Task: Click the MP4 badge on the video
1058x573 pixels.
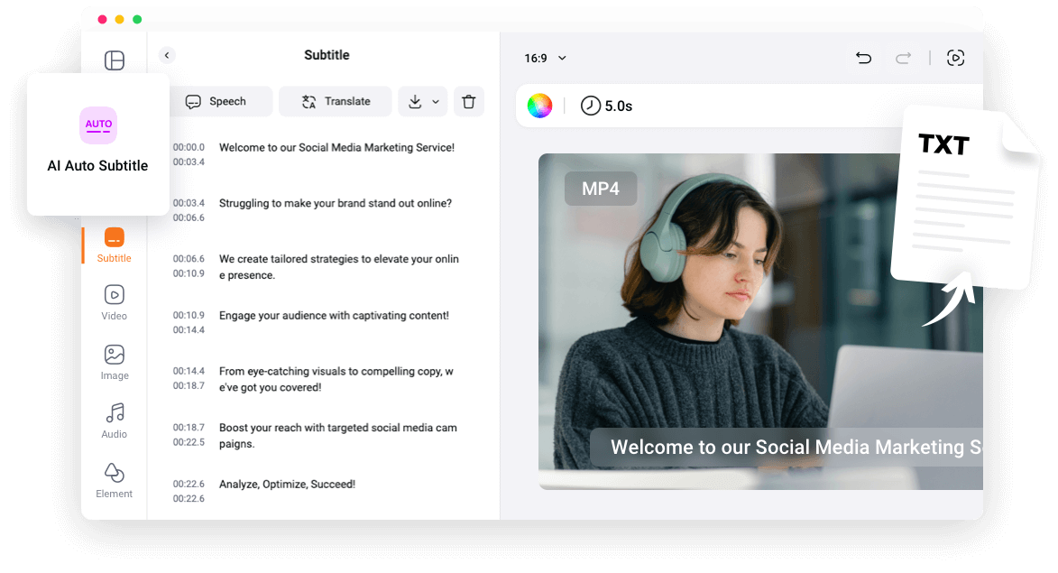Action: (x=601, y=189)
